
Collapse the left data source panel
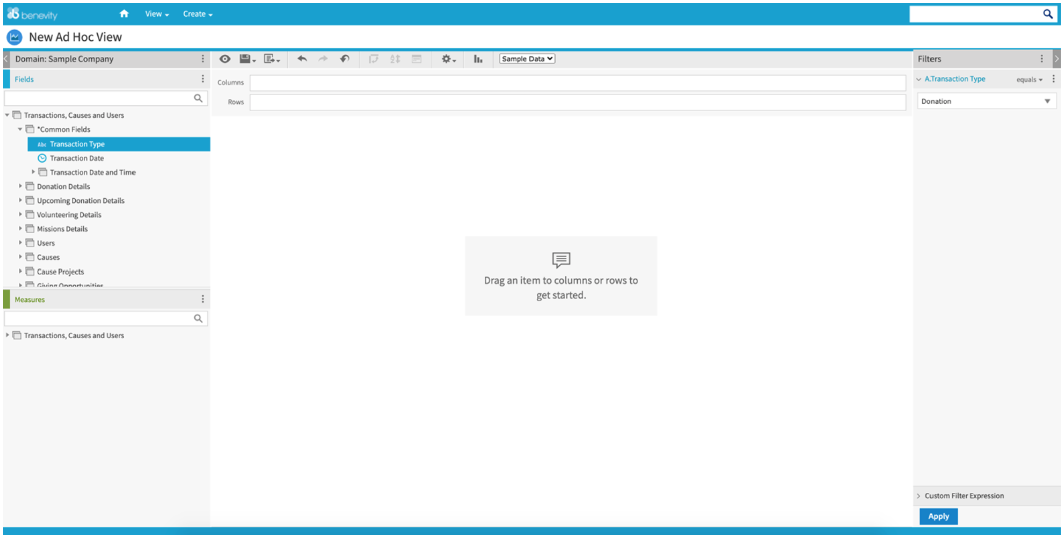coord(6,59)
